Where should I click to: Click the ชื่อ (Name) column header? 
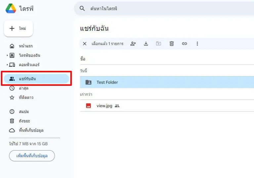click(x=83, y=59)
